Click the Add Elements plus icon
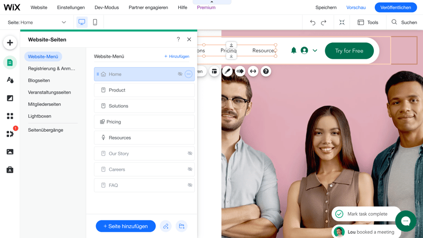The height and width of the screenshot is (238, 423). pos(10,43)
